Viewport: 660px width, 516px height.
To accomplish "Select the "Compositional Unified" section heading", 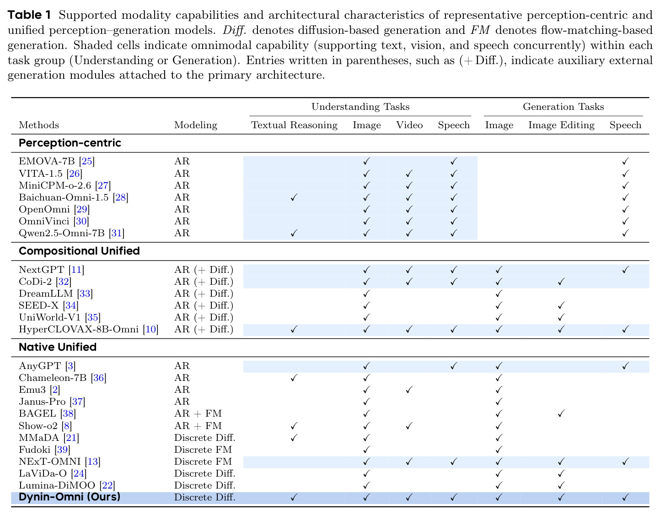I will click(79, 251).
